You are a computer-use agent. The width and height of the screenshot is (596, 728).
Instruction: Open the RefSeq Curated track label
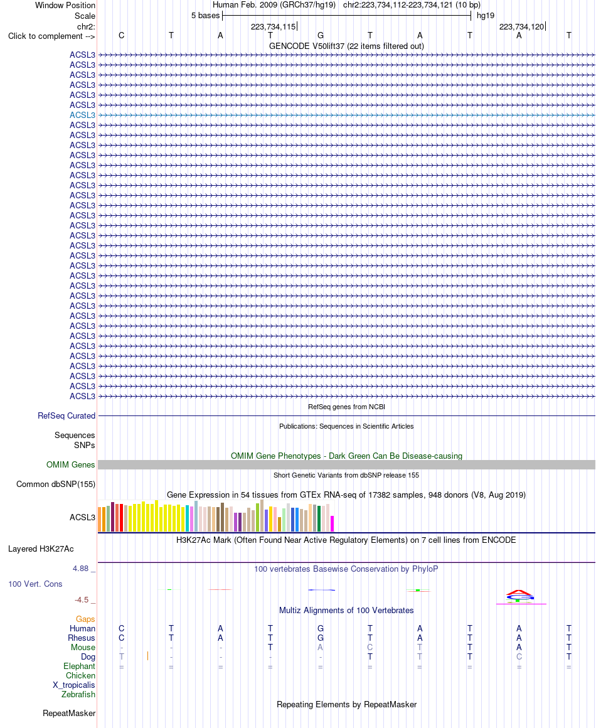click(x=67, y=416)
